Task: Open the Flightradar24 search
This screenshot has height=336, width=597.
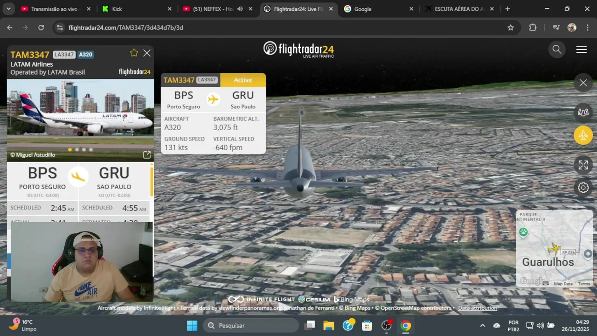Action: coord(557,49)
